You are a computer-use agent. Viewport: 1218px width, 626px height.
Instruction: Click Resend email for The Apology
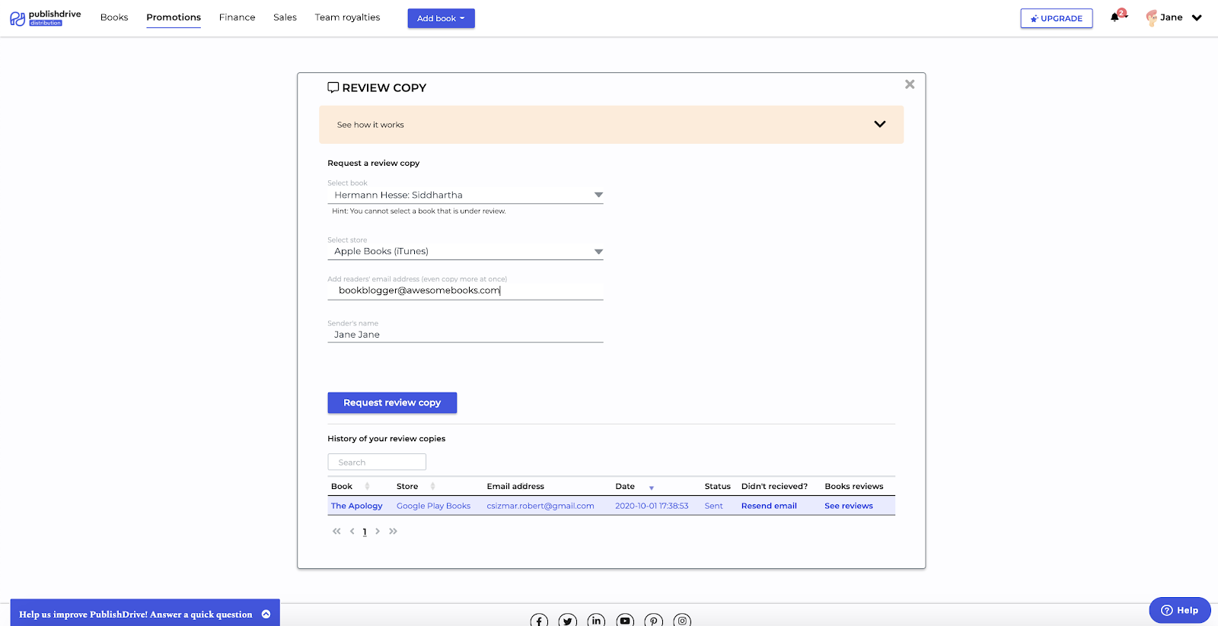(x=769, y=506)
